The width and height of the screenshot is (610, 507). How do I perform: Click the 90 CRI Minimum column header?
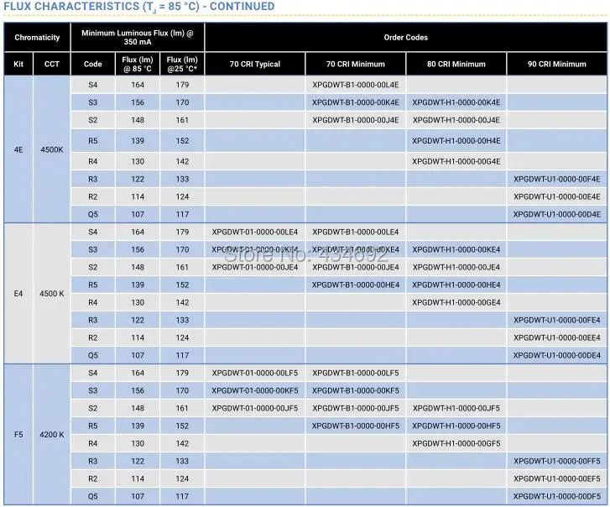(556, 64)
